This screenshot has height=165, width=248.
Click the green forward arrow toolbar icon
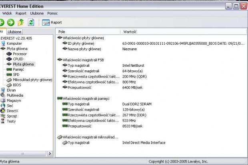11,22
